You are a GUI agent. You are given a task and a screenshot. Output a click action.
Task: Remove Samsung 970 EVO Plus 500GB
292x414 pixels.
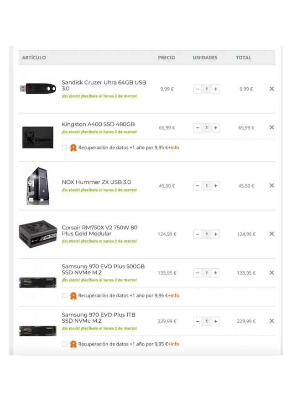coord(271,273)
